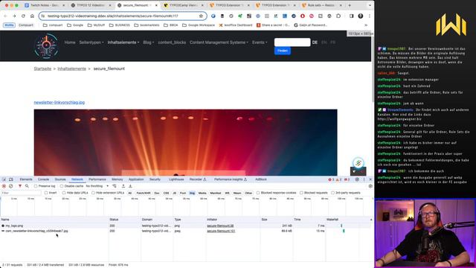Import HAR file upload icon
Screen dimensions: 476x268
point(123,186)
